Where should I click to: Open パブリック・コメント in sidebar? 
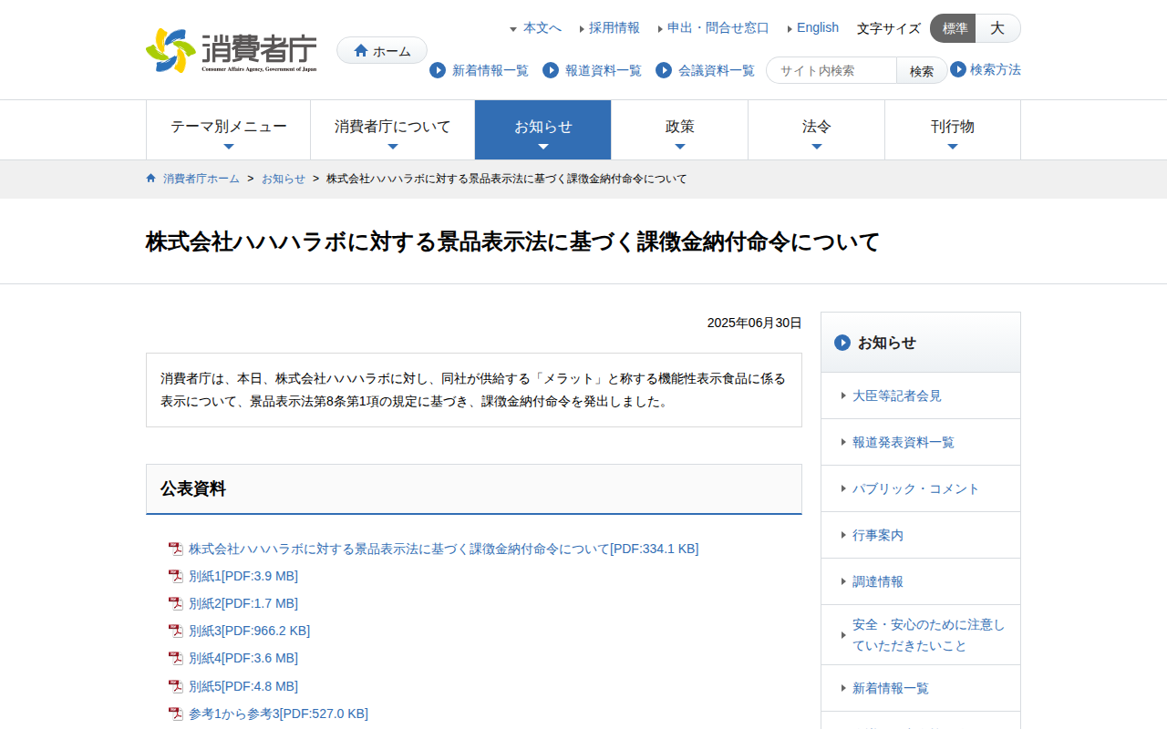coord(921,488)
